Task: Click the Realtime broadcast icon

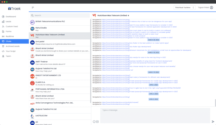Action: pyautogui.click(x=3, y=36)
